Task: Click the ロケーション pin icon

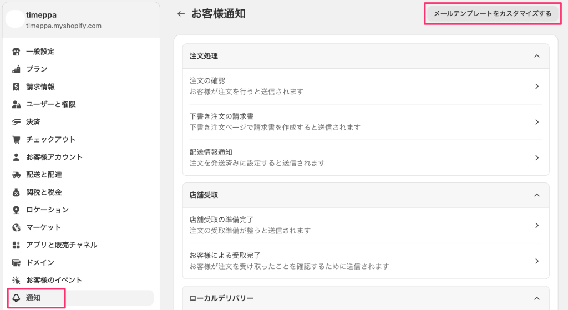Action: point(16,210)
